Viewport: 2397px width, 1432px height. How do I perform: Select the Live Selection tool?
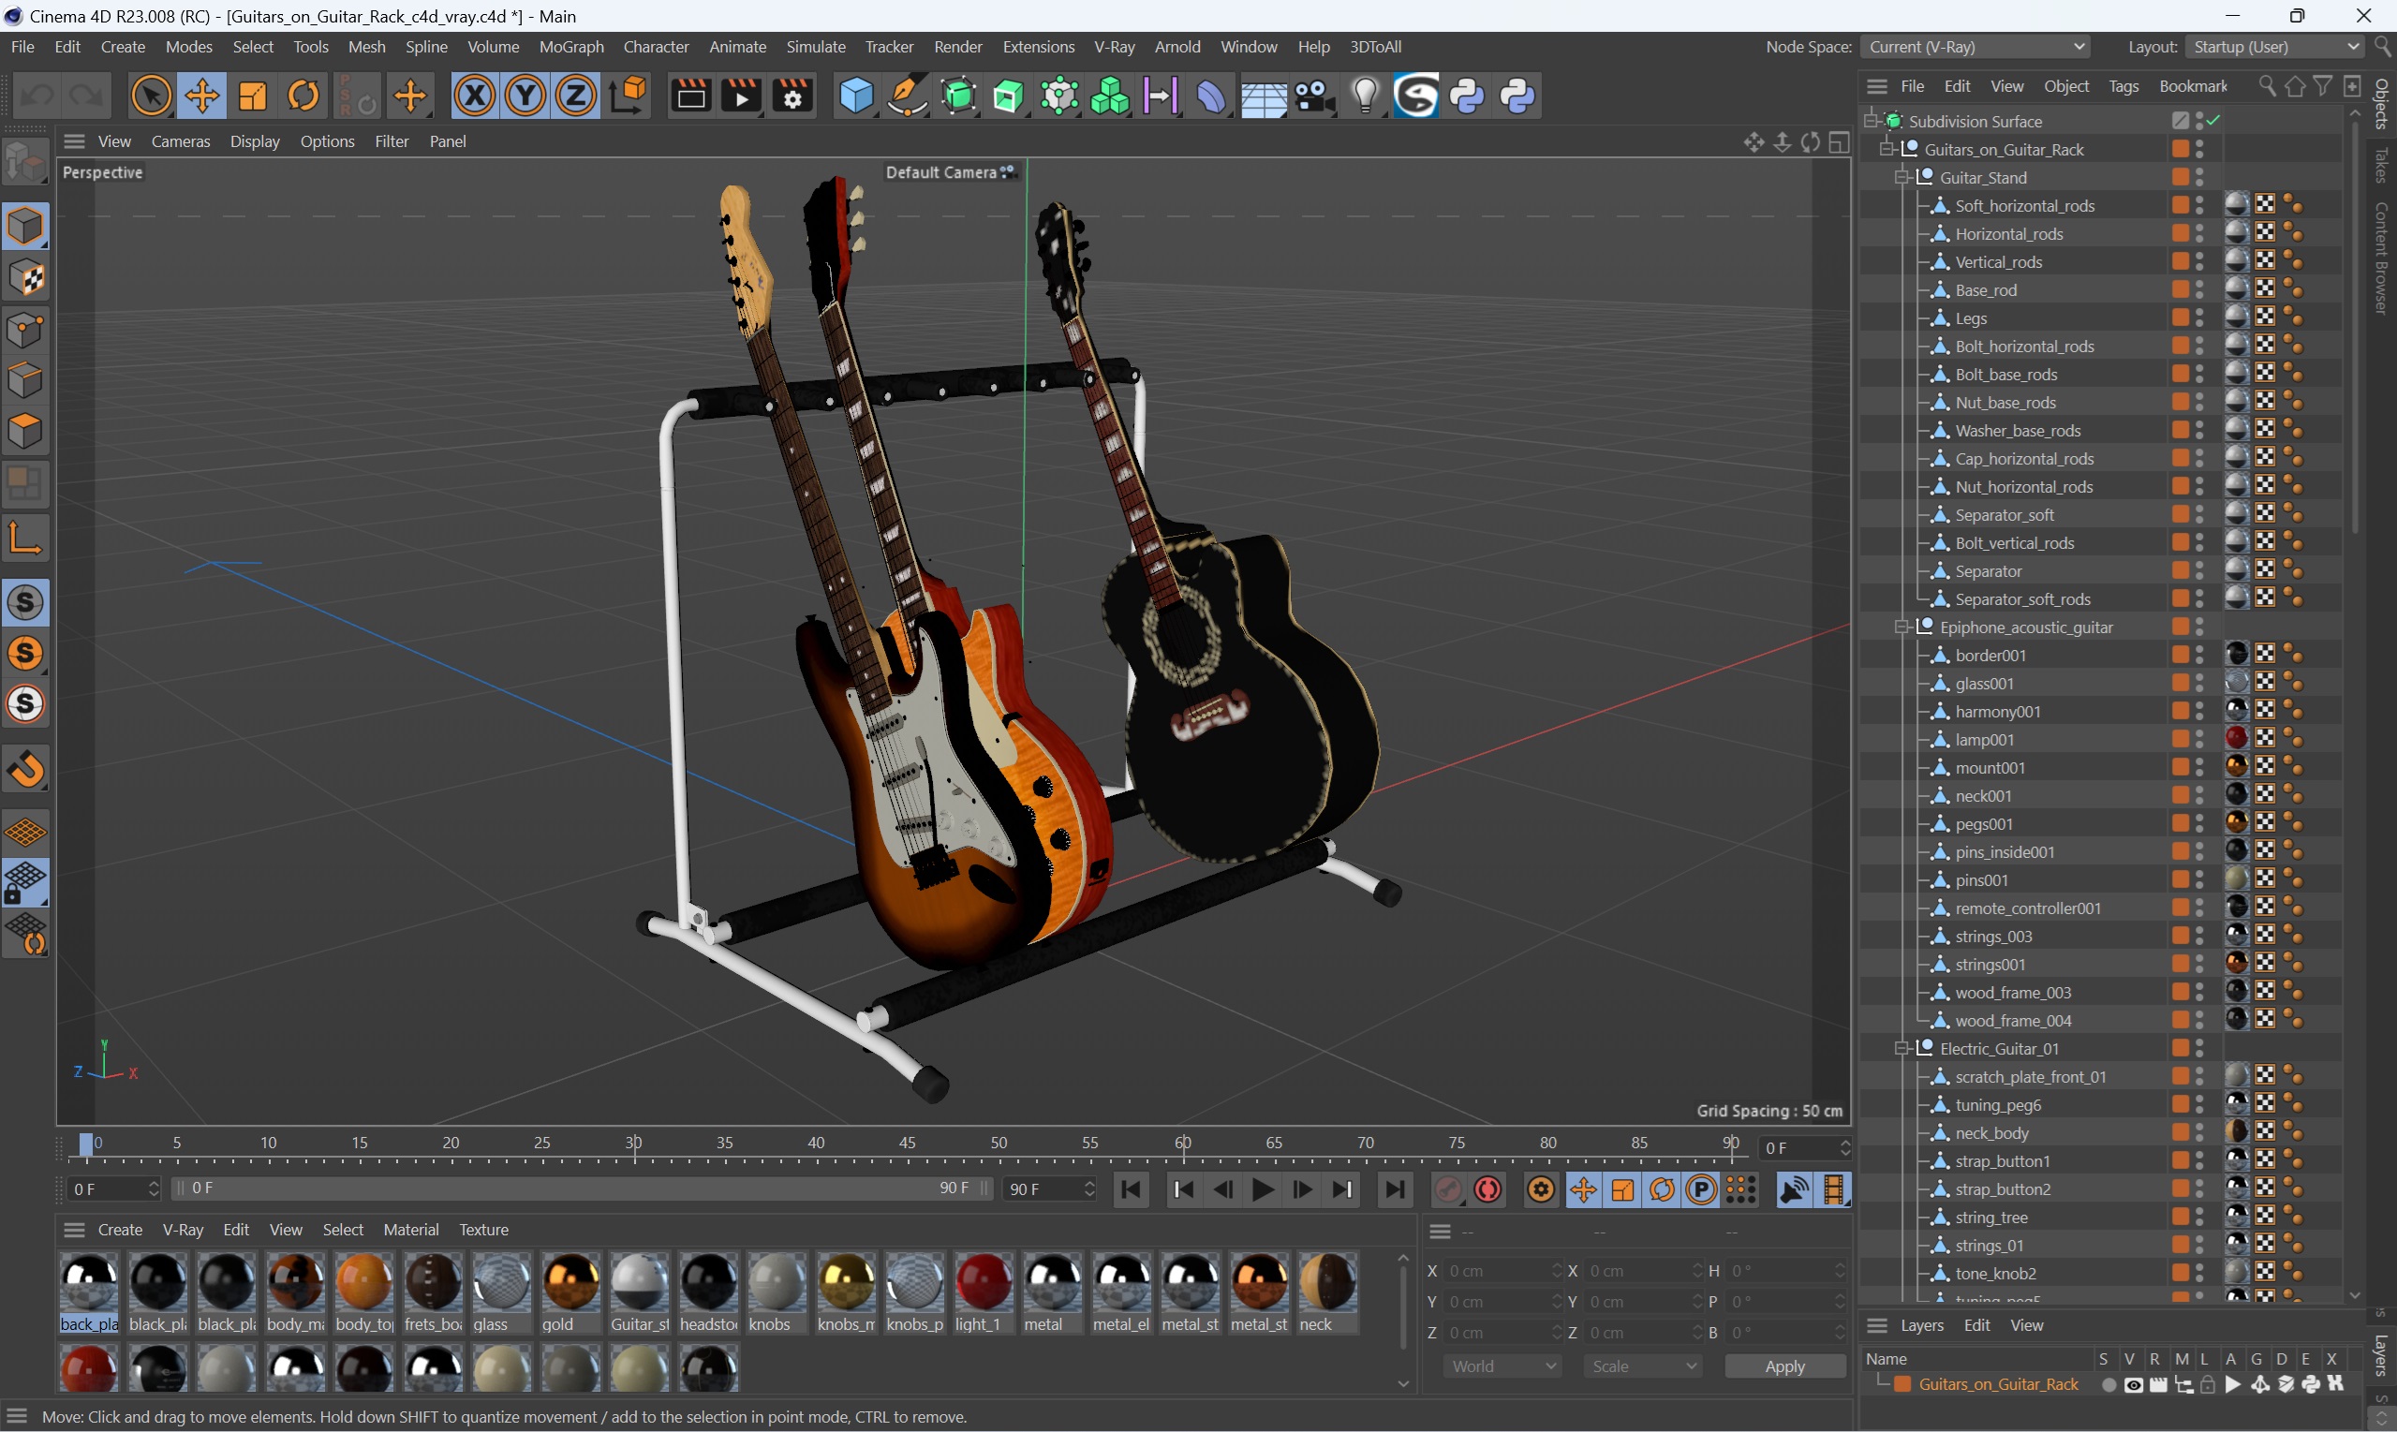152,96
